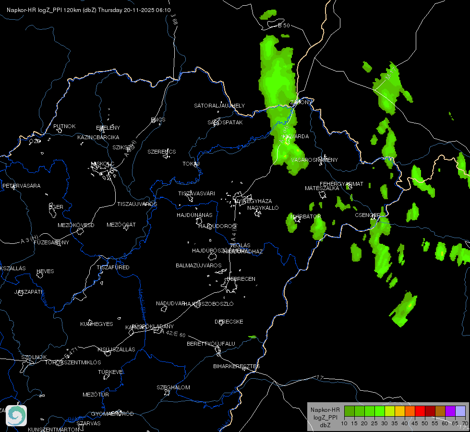Pick the lavender 65 dBZ legend swatch

coord(460,411)
